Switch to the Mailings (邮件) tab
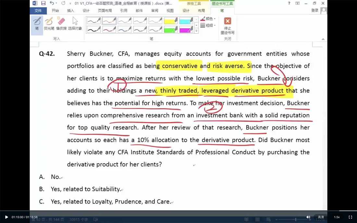357x223 pixels. (139, 10)
